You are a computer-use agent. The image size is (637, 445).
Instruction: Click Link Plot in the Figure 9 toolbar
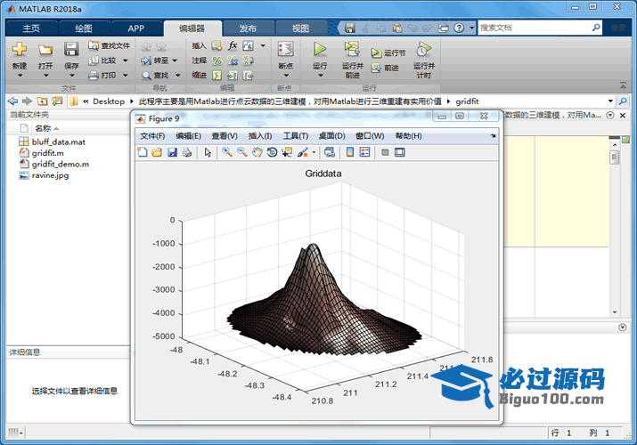(x=330, y=152)
